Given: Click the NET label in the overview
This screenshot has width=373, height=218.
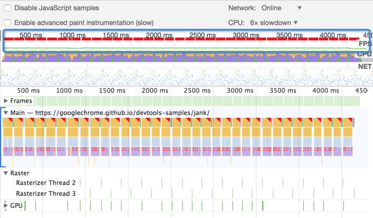Looking at the screenshot, I should pos(365,66).
